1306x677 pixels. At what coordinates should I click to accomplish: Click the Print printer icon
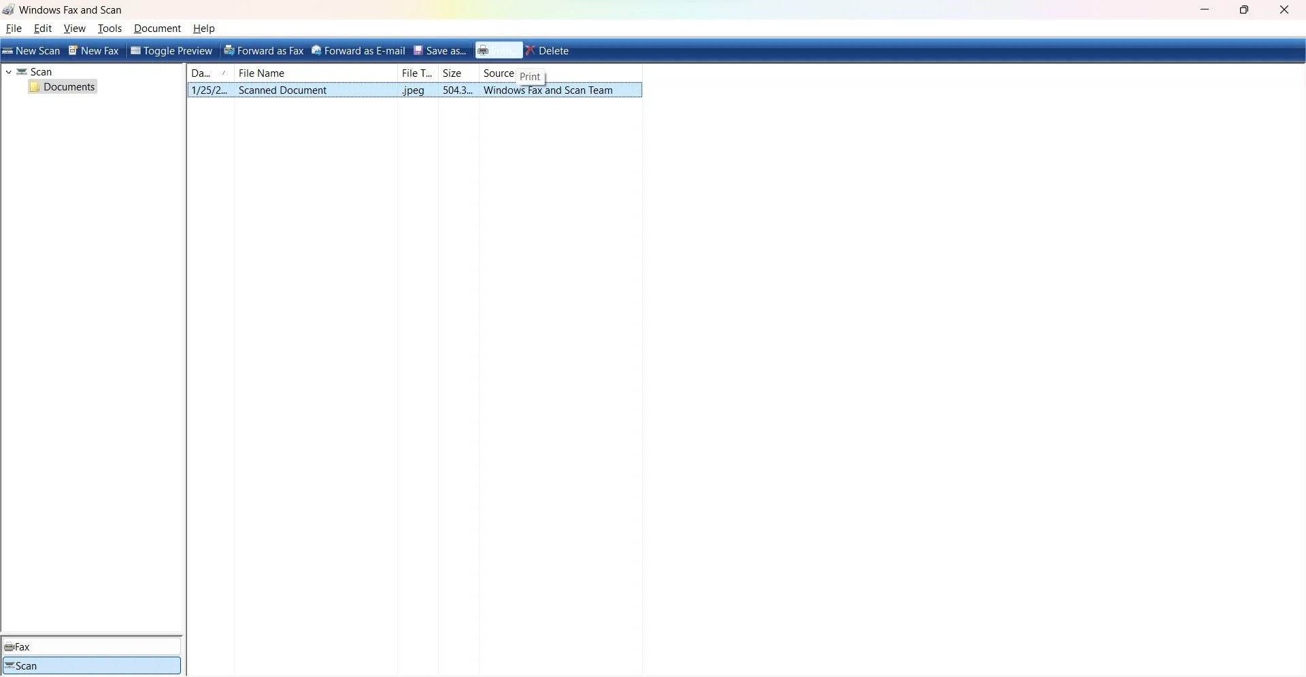(x=484, y=51)
